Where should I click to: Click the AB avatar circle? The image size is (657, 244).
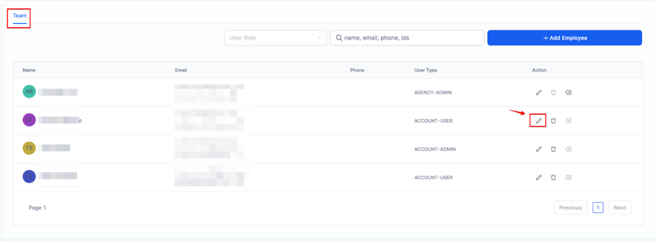[x=29, y=91]
